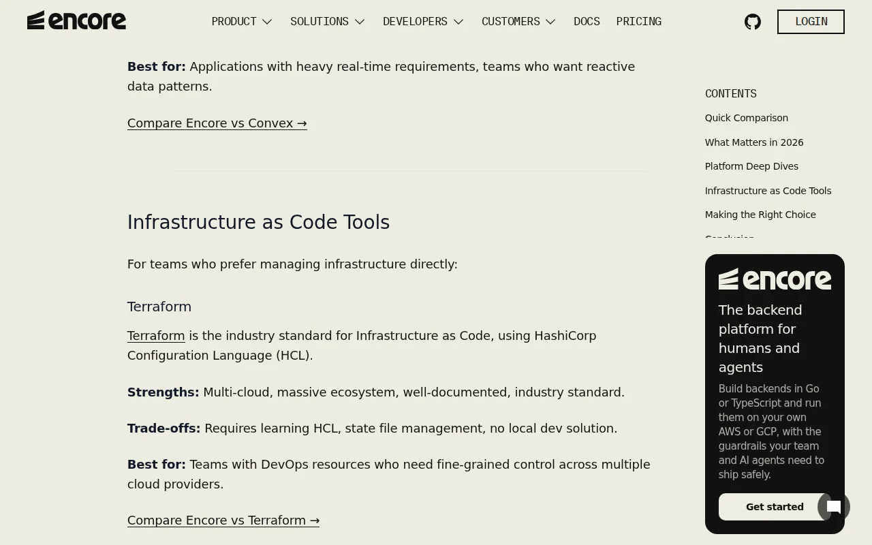Open the chat bubble widget

[834, 507]
